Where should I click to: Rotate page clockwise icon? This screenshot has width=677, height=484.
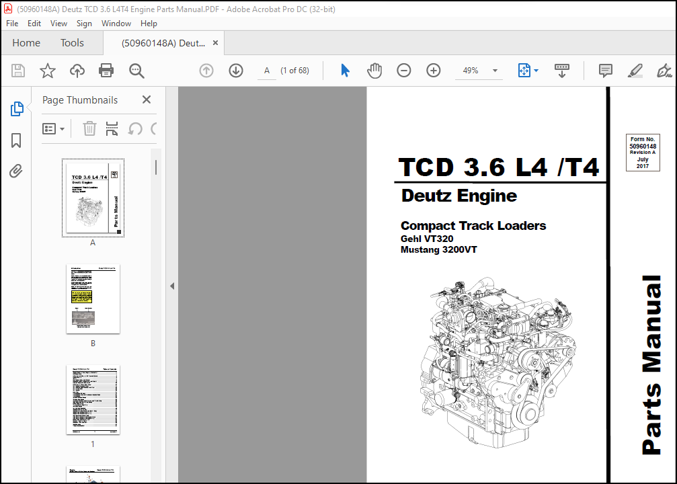click(154, 128)
